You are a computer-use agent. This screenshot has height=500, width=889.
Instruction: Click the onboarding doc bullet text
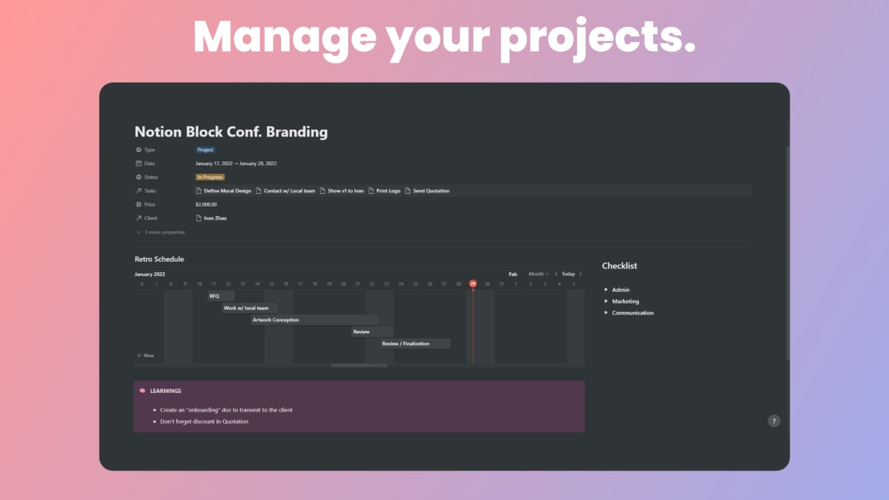click(x=226, y=410)
